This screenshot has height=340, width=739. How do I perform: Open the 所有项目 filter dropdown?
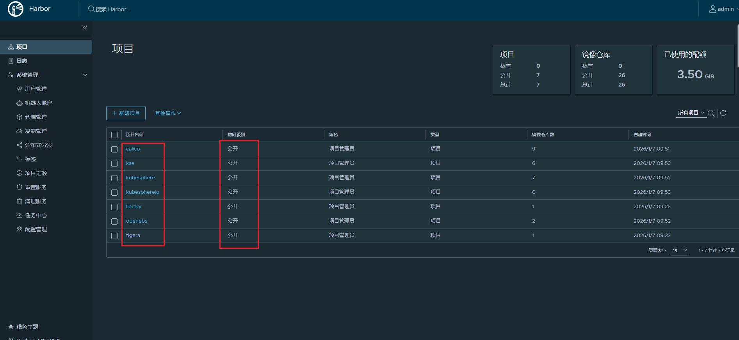691,113
